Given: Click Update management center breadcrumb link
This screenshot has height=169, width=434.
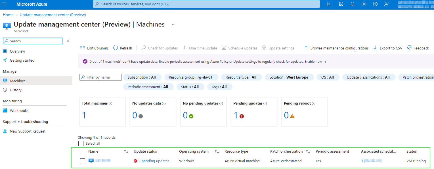Looking at the screenshot, I should pos(53,15).
